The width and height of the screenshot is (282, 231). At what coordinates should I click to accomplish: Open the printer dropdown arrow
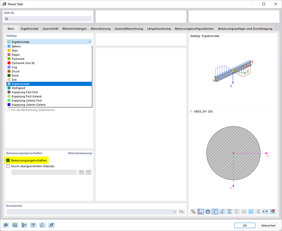pyautogui.click(x=267, y=211)
